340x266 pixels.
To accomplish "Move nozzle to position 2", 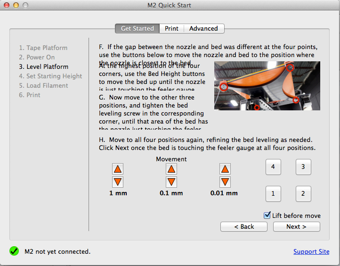I will point(303,194).
